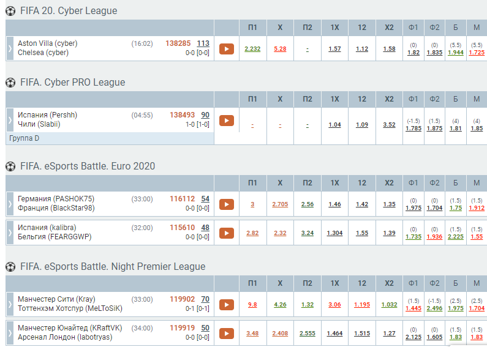Open video for Манчестер Юнайтед vs Арсенал
The image size is (487, 347).
(x=227, y=334)
